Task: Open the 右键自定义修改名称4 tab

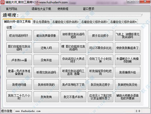Action: click(123, 22)
